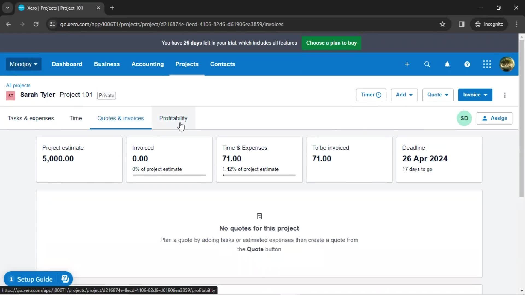Click the Project estimate card
Screen dimensions: 525x295
pyautogui.click(x=79, y=160)
